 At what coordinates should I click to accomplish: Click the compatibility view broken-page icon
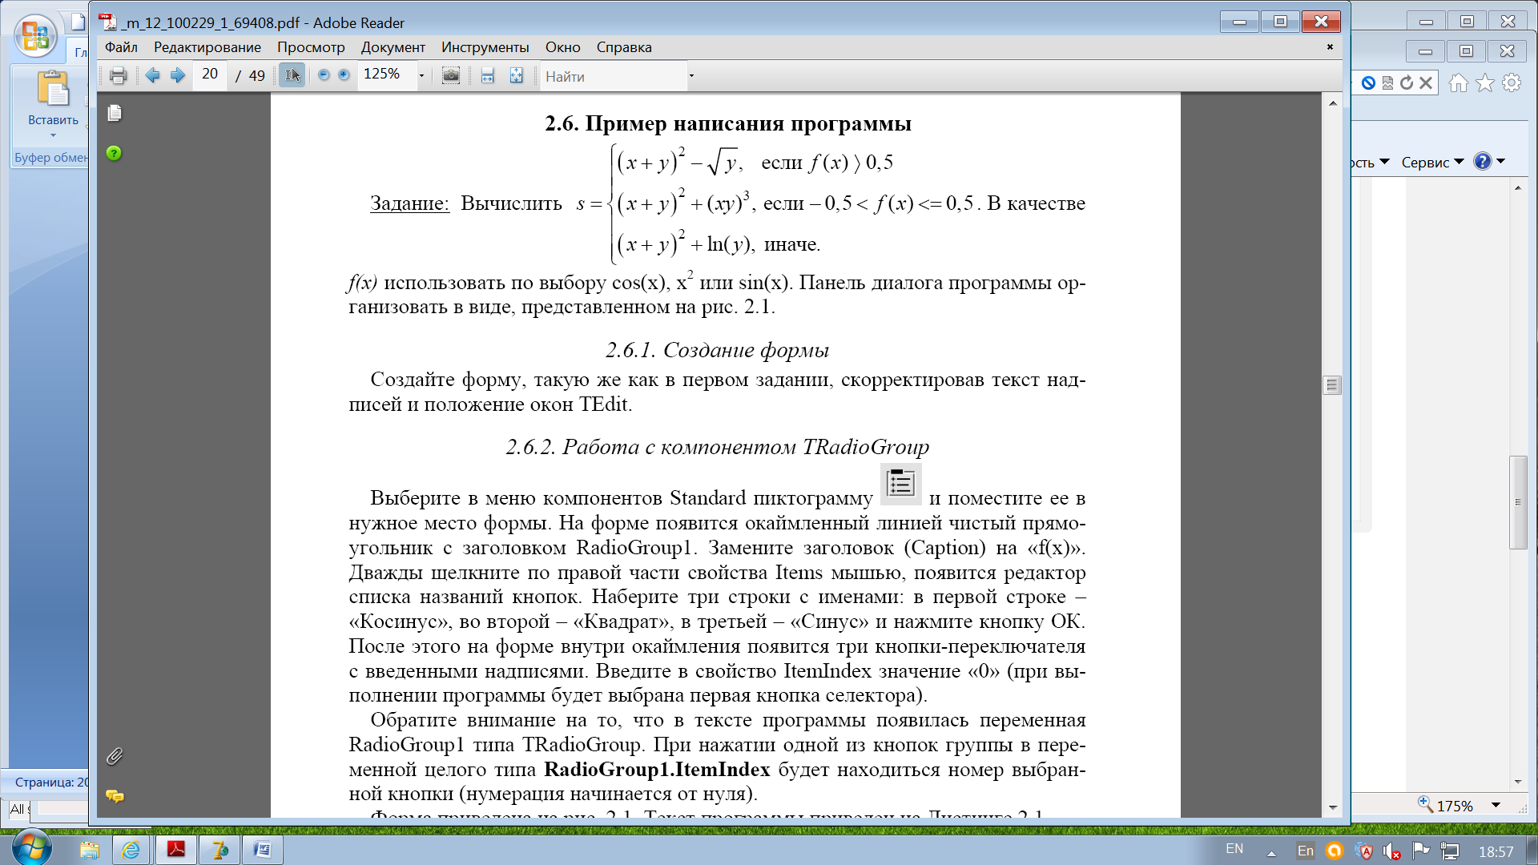(x=1387, y=82)
